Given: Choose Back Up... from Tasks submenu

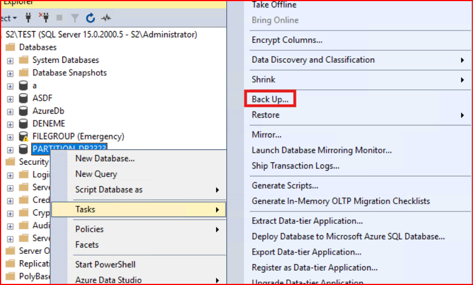Looking at the screenshot, I should click(x=270, y=100).
